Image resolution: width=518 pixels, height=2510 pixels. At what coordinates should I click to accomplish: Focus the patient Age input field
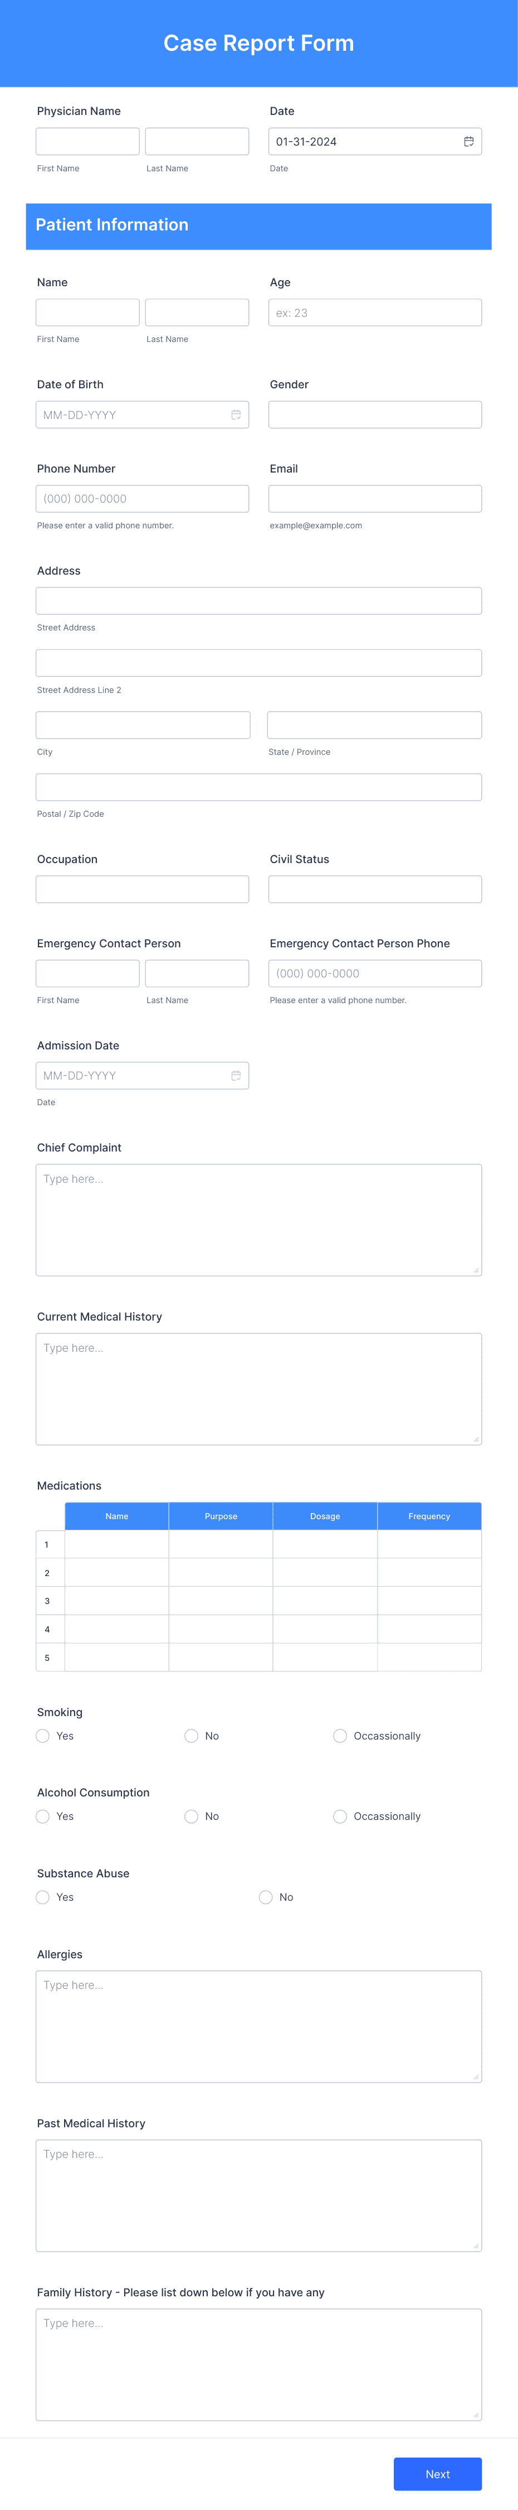(375, 313)
